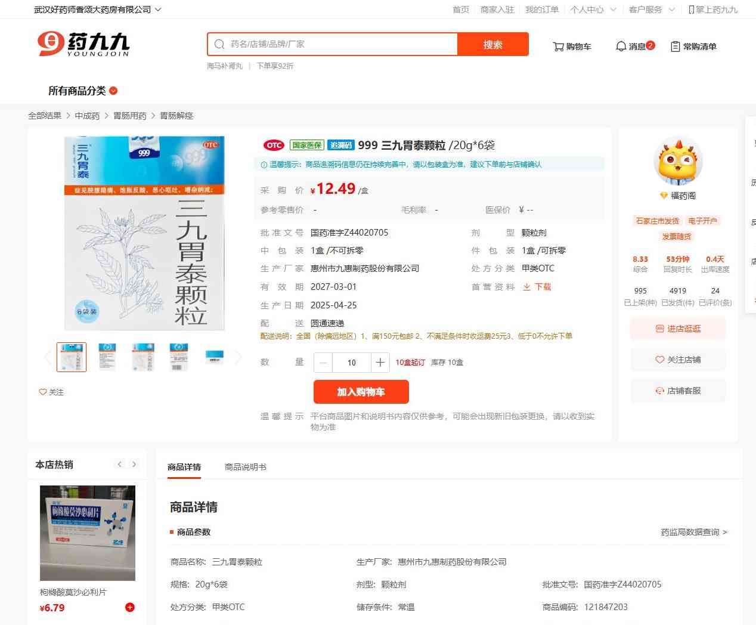
Task: Click the 药九九 YoungJoin logo
Action: (x=83, y=45)
